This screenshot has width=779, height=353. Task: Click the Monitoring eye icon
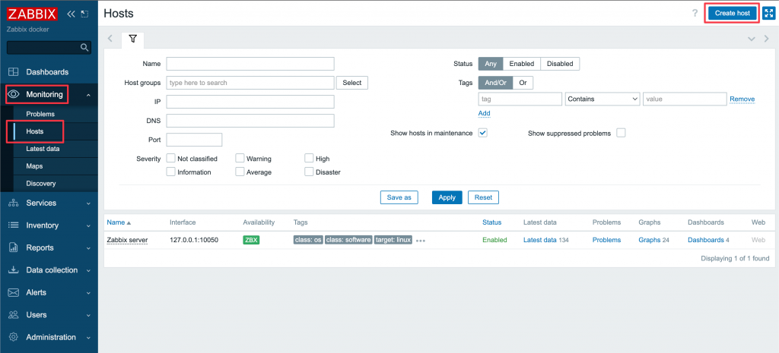click(x=14, y=94)
